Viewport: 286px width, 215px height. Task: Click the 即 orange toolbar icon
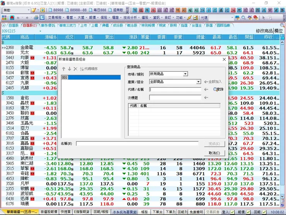point(184,10)
